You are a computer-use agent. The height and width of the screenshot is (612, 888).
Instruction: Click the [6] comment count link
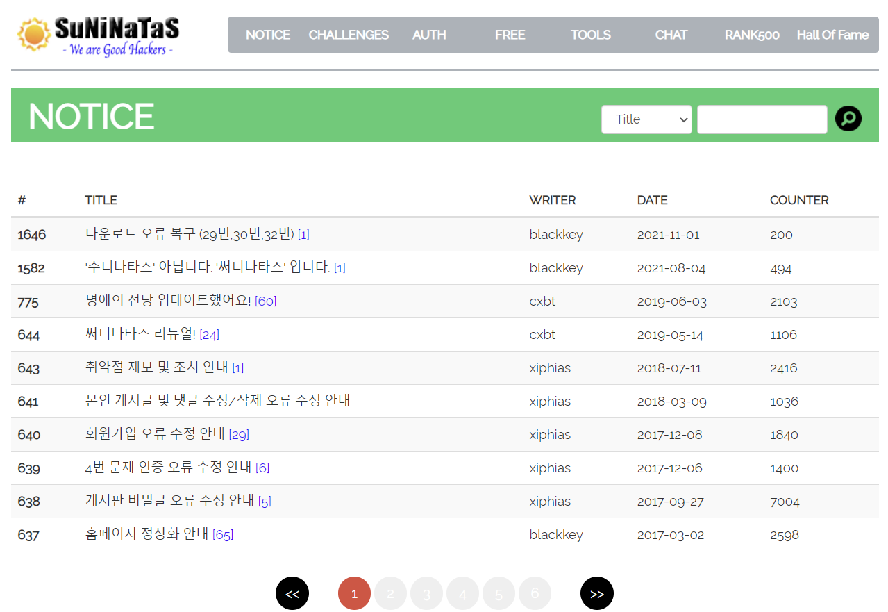coord(262,468)
